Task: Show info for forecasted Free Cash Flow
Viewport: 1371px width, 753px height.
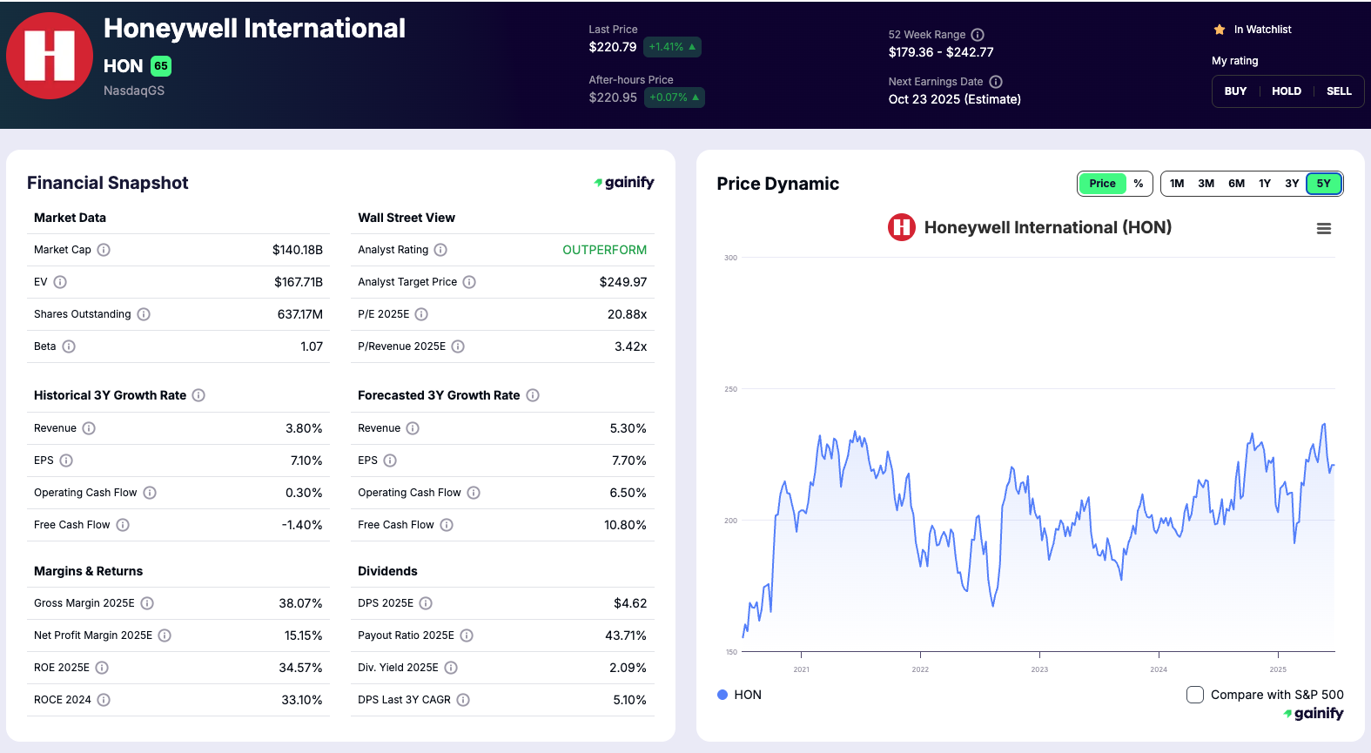Action: (x=447, y=525)
